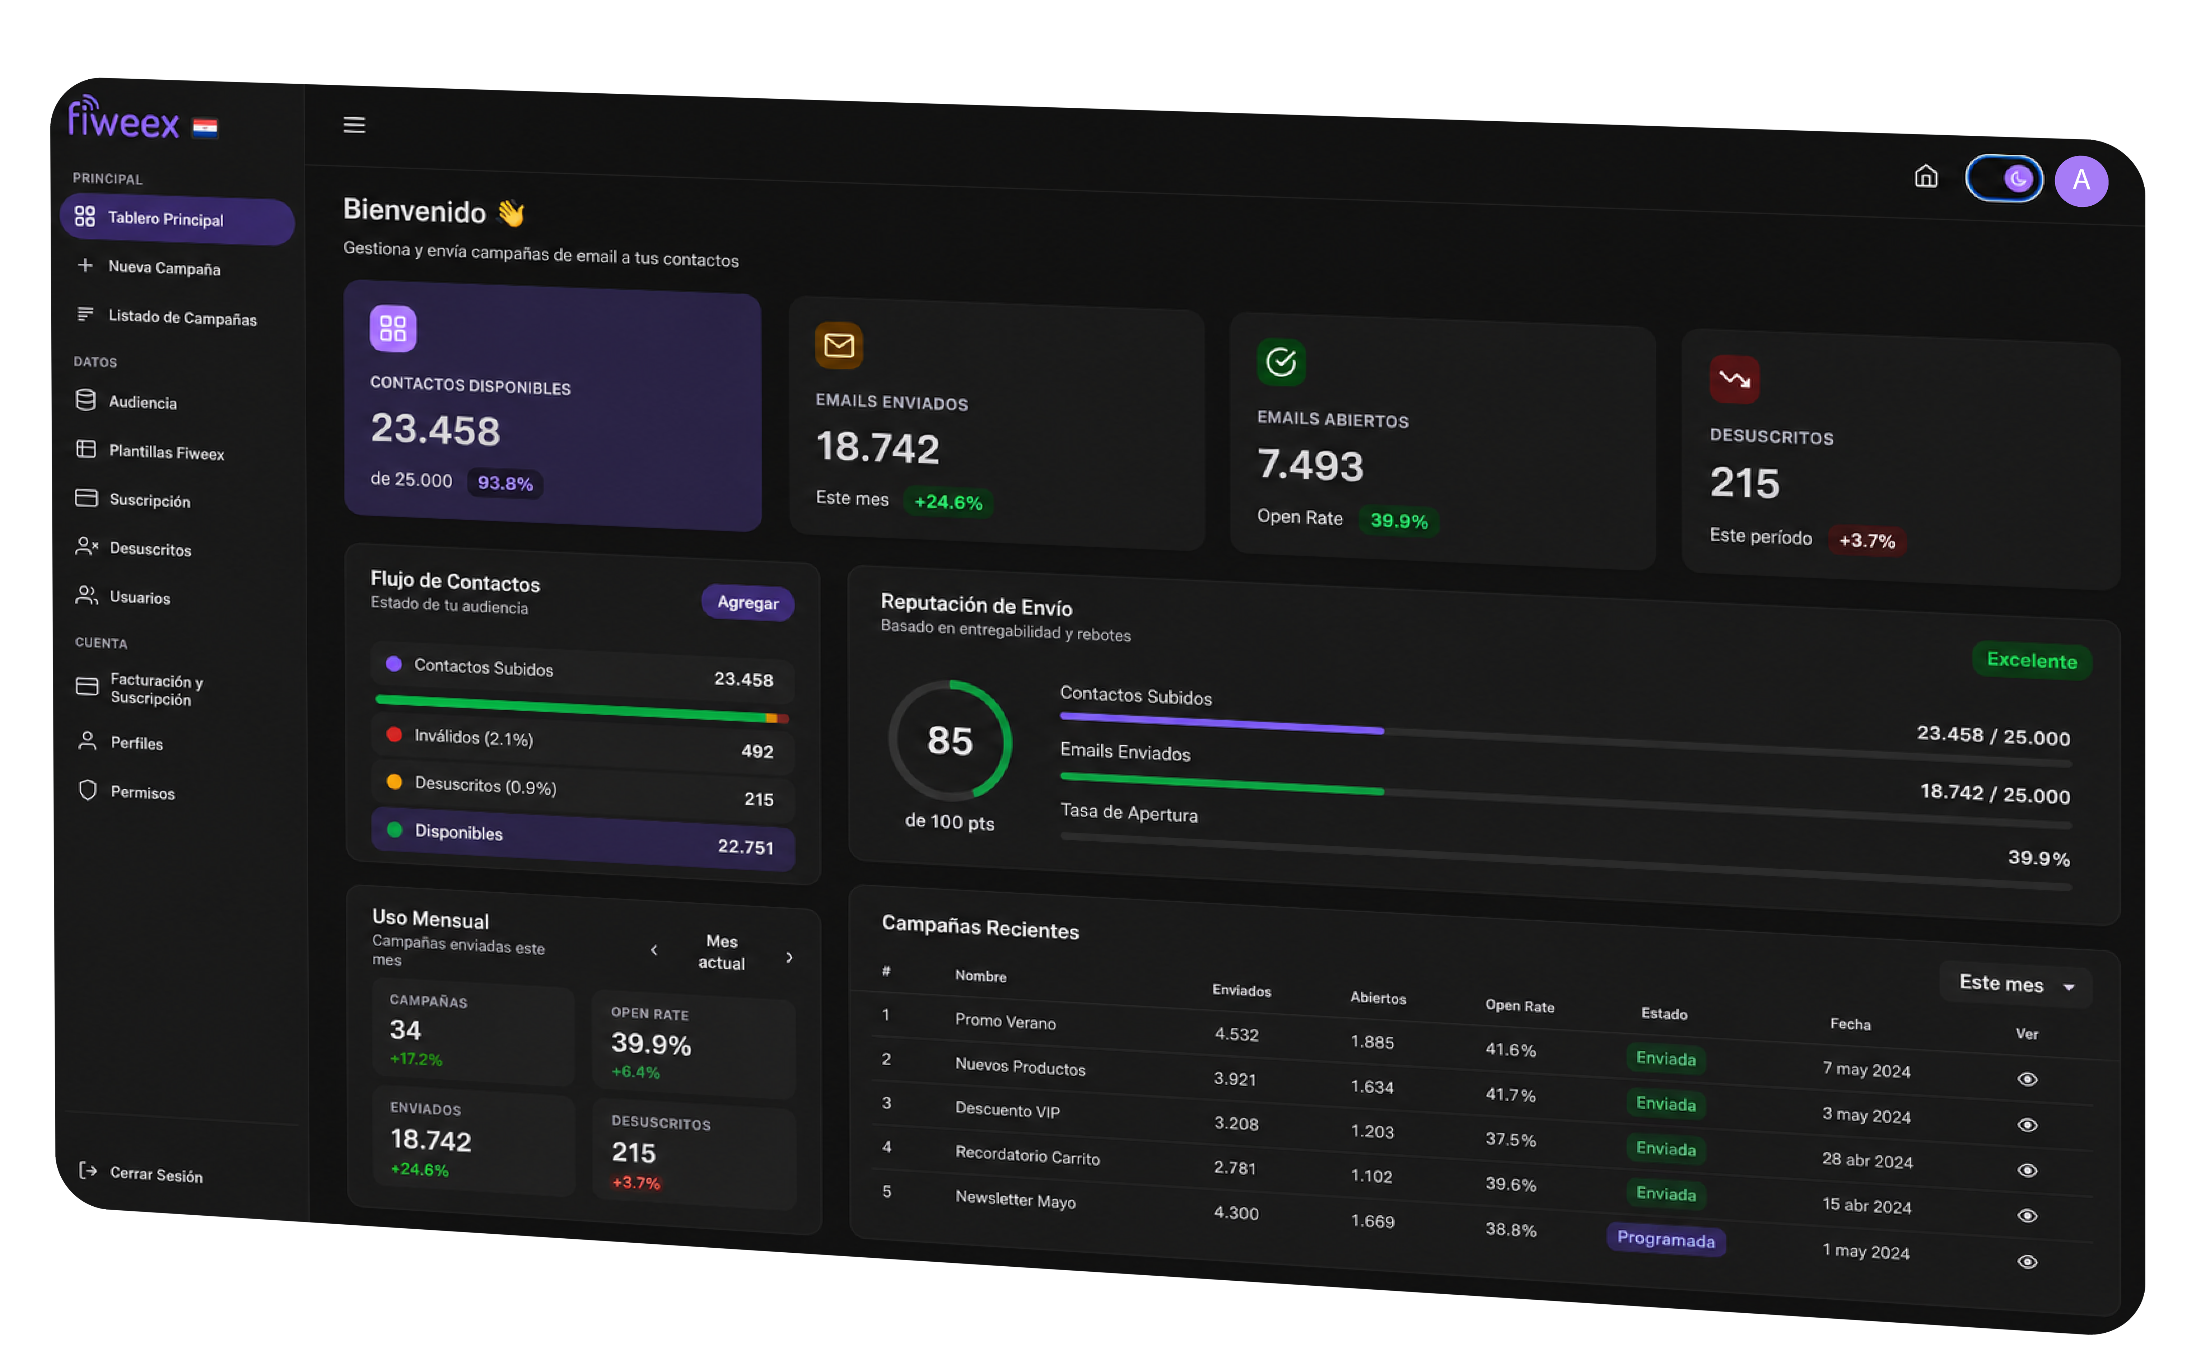Viewport: 2210px width, 1360px height.
Task: Click the Open Rate 39.9% stat tile
Action: (x=694, y=1044)
